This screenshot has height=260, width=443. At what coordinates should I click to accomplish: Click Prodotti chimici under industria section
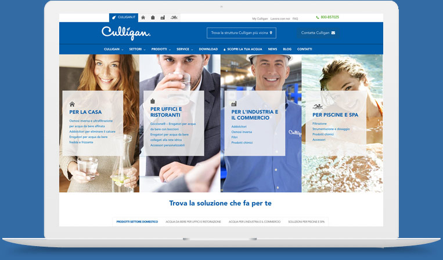click(x=242, y=143)
